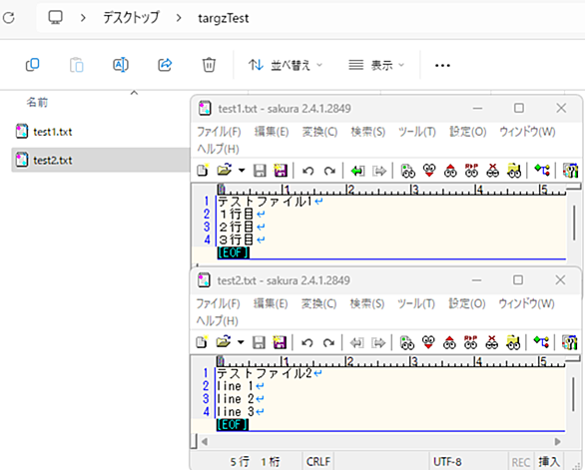Click the Share icon in Explorer toolbar
585x470 pixels.
pyautogui.click(x=165, y=65)
